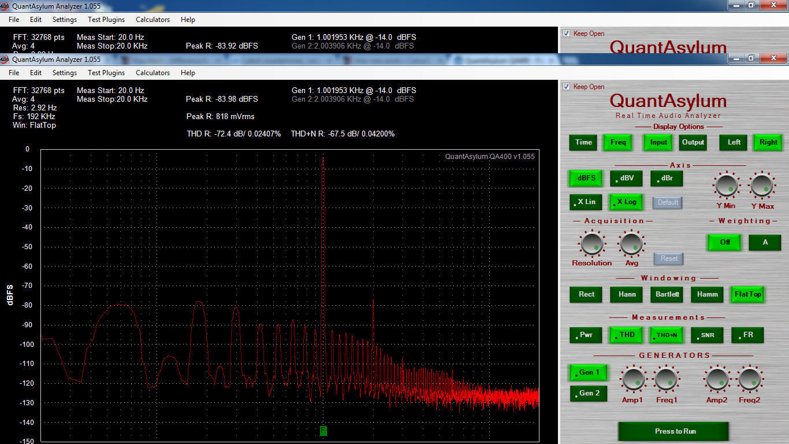The width and height of the screenshot is (789, 444).
Task: Open the Settings menu in front window
Action: (x=65, y=73)
